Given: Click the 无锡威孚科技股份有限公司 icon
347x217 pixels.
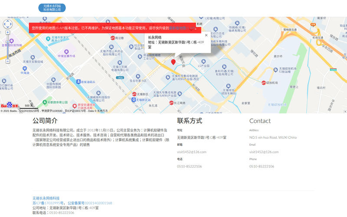Looking at the screenshot, I should (98, 93).
